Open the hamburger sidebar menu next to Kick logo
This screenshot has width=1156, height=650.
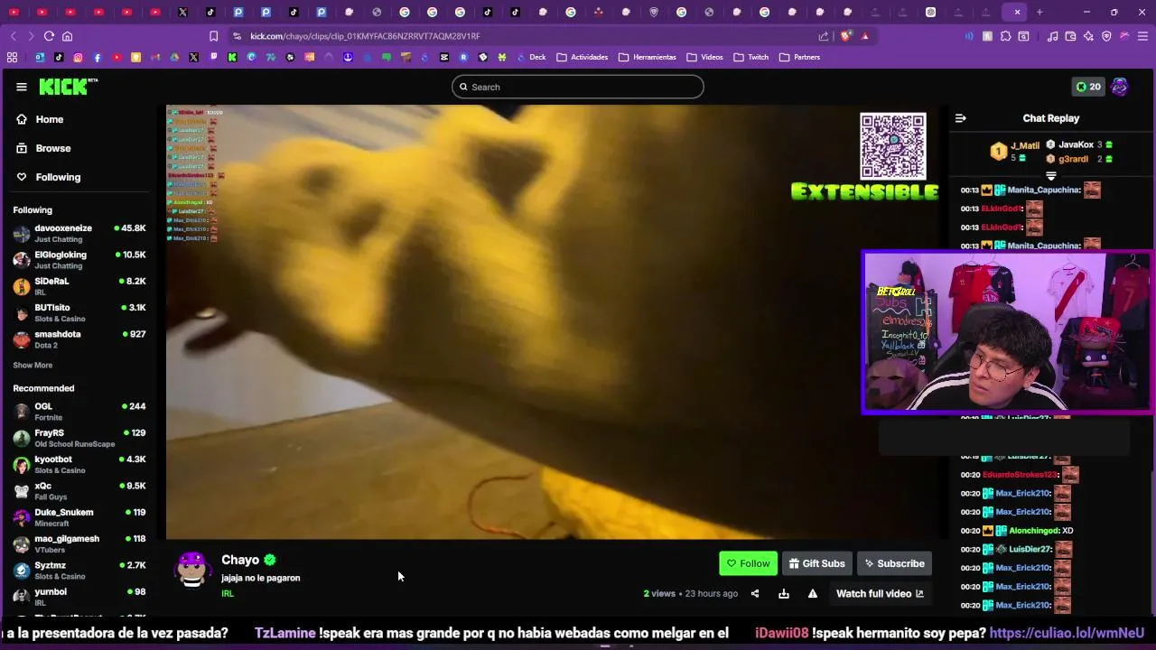22,87
